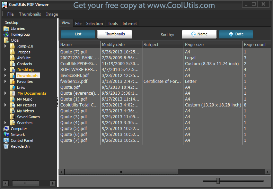Switch to the Selection tab

[95, 24]
